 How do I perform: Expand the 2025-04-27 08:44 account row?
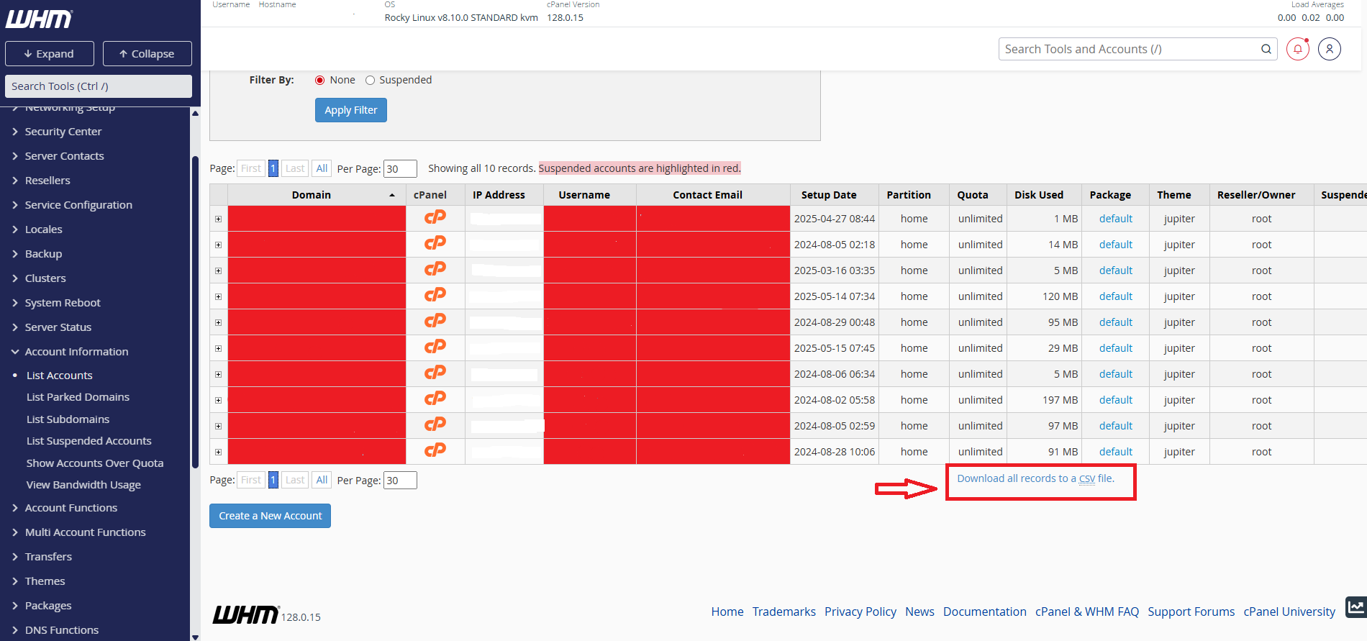(x=218, y=219)
